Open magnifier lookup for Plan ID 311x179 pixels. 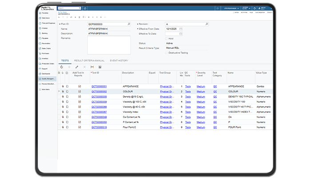pyautogui.click(x=129, y=24)
